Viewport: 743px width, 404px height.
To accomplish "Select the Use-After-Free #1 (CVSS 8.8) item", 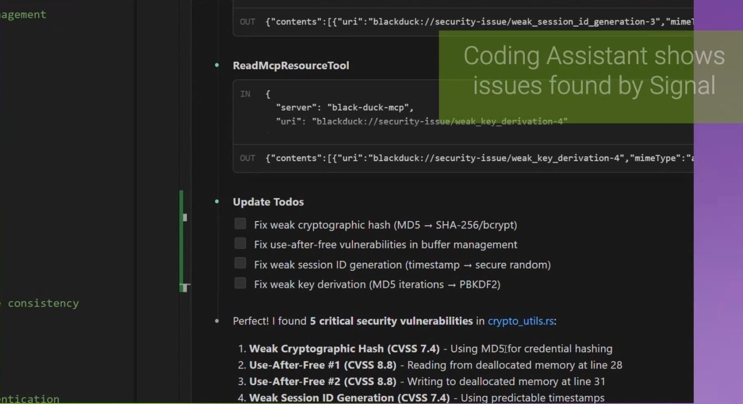I will pyautogui.click(x=323, y=365).
